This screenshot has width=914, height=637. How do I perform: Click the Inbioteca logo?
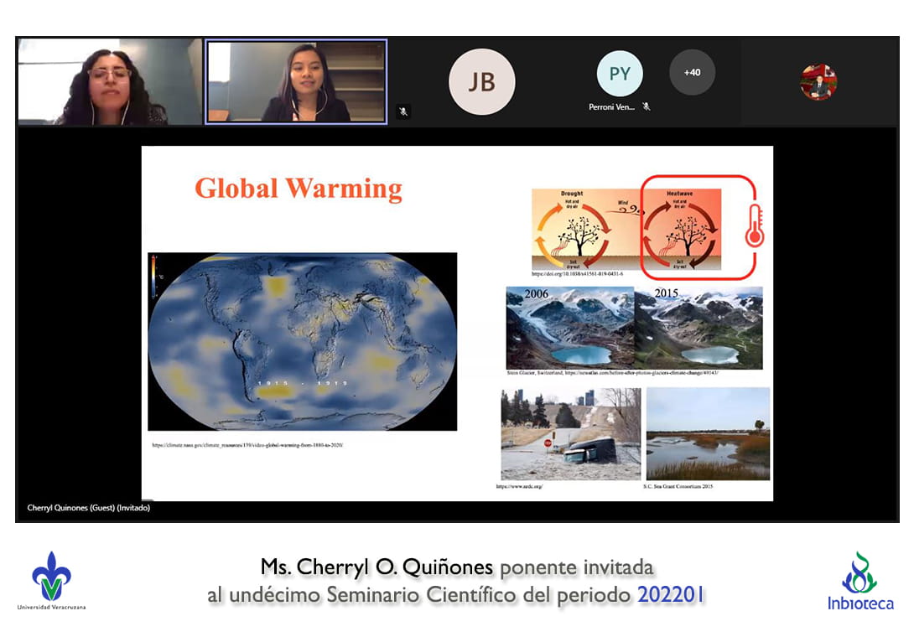[x=859, y=581]
